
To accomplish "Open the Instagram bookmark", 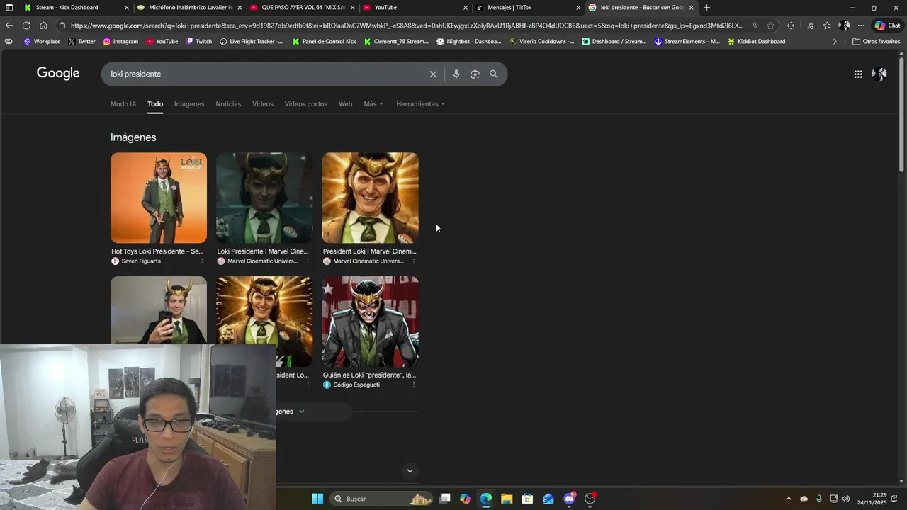I will tap(120, 42).
